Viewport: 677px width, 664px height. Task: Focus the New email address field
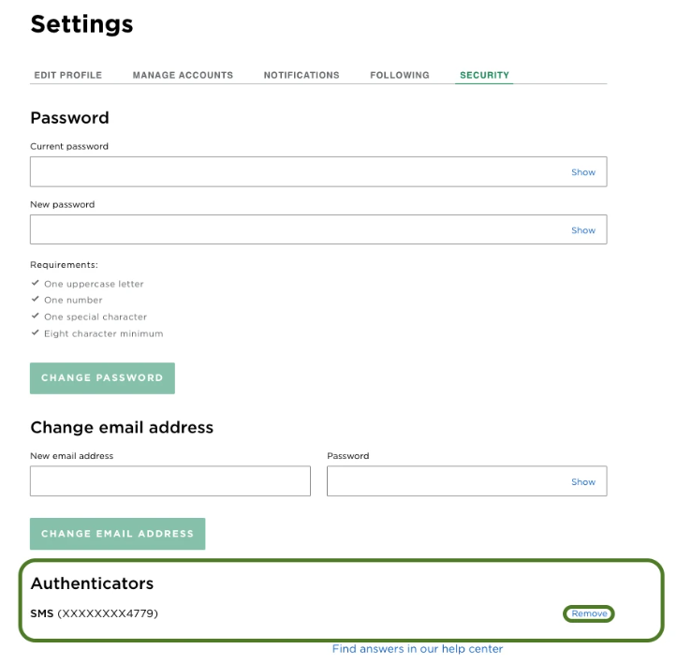click(170, 481)
